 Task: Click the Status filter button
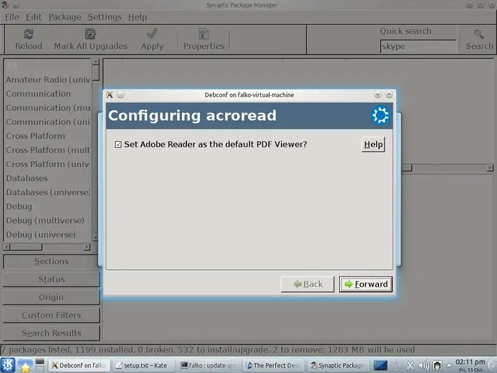click(x=52, y=279)
